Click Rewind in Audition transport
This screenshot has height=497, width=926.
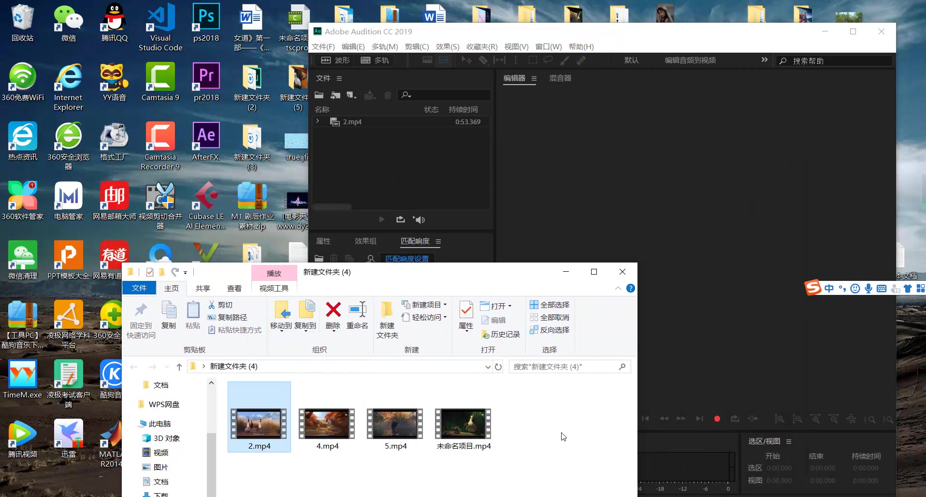coord(664,419)
